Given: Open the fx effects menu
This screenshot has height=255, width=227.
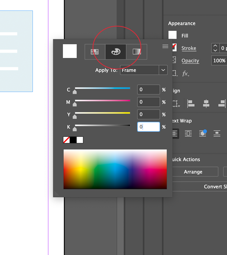Looking at the screenshot, I should click(x=185, y=73).
